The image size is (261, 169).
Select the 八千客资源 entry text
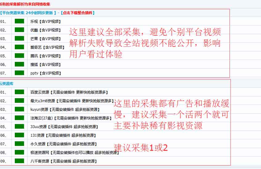point(63,161)
